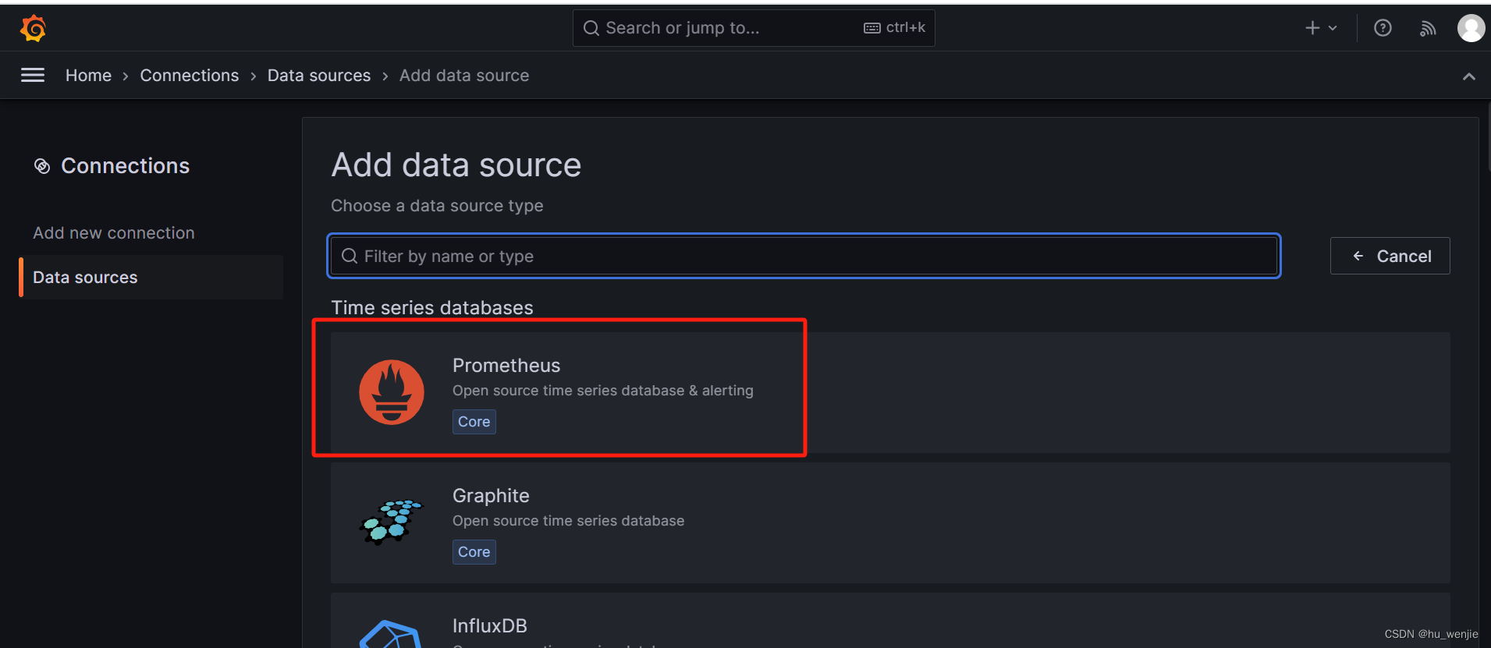The image size is (1491, 648).
Task: Click the InfluxDB logo icon
Action: (x=391, y=634)
